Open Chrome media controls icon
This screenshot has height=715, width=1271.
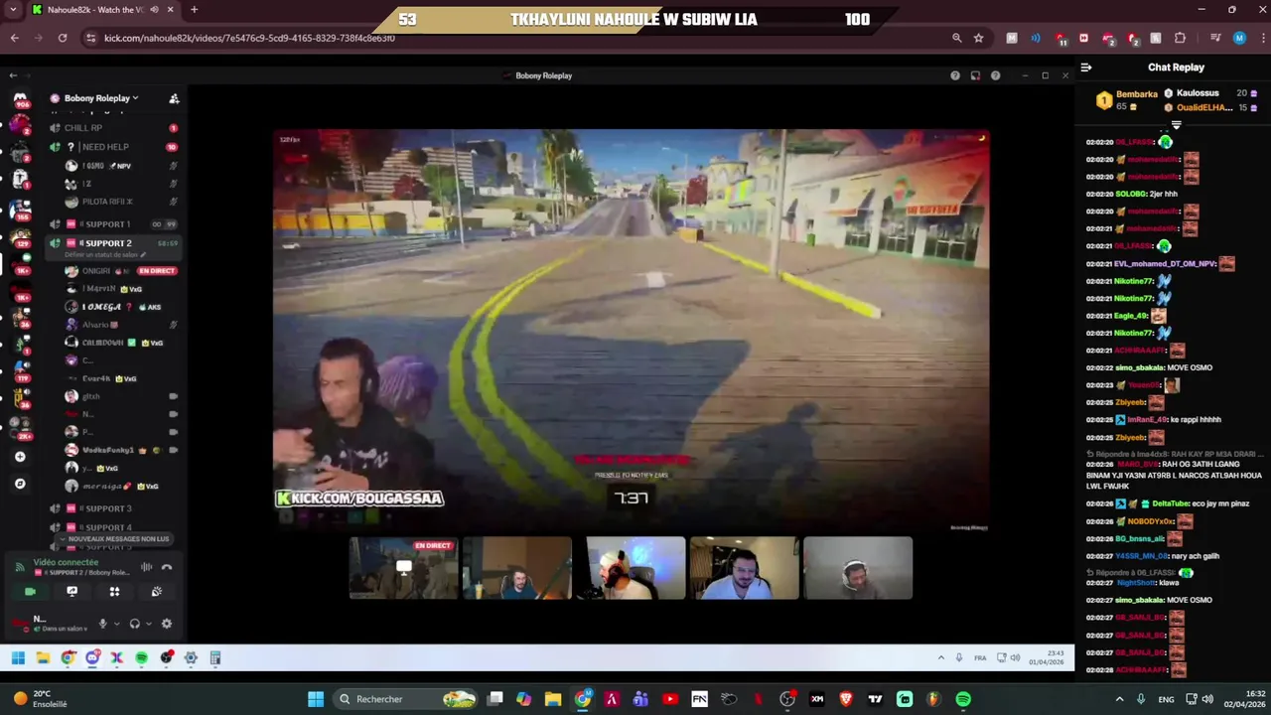[1215, 38]
